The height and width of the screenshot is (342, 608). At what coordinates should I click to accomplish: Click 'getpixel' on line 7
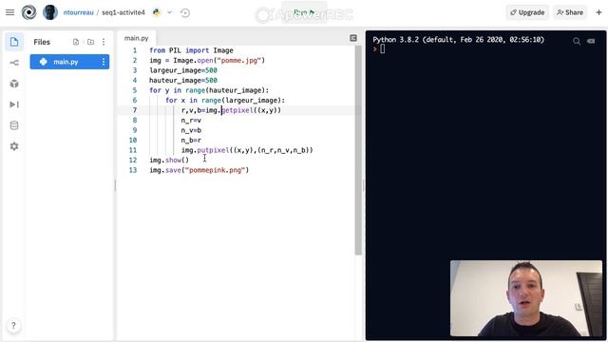pos(237,110)
